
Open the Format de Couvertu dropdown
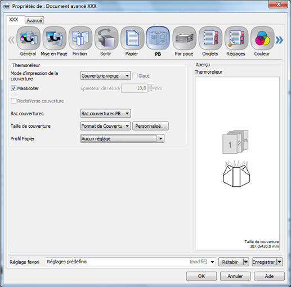point(106,126)
